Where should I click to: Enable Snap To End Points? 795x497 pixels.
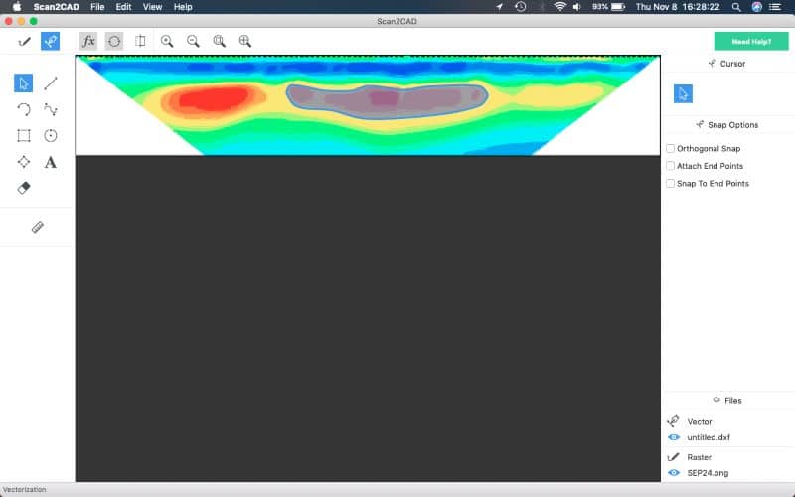coord(670,184)
